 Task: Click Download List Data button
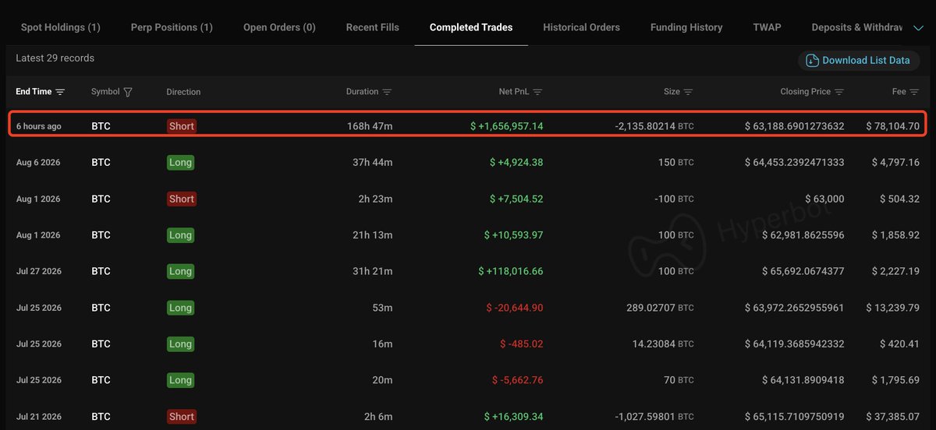point(859,61)
